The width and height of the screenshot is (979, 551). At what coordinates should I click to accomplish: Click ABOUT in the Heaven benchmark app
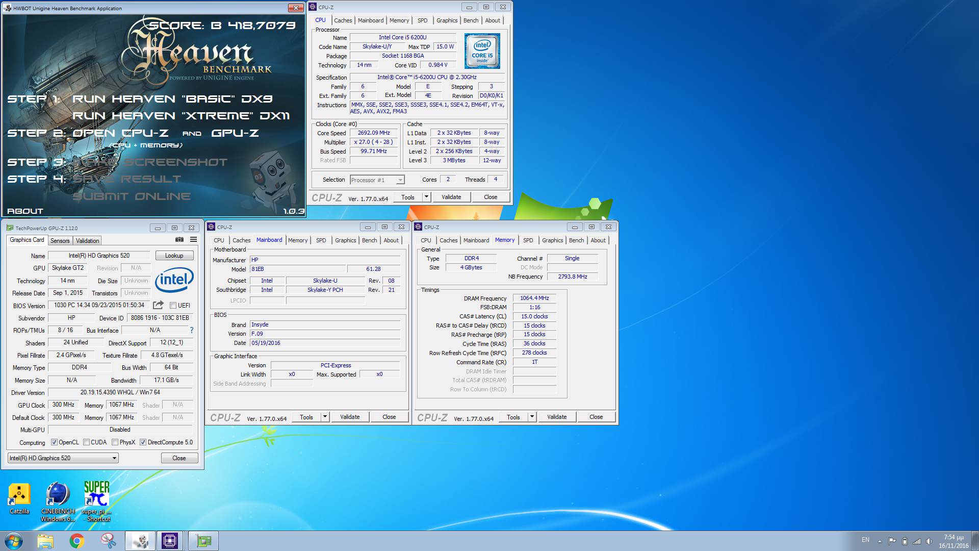[x=25, y=211]
